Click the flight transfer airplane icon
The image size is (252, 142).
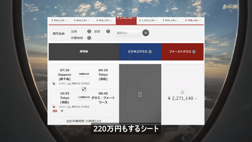tap(84, 89)
